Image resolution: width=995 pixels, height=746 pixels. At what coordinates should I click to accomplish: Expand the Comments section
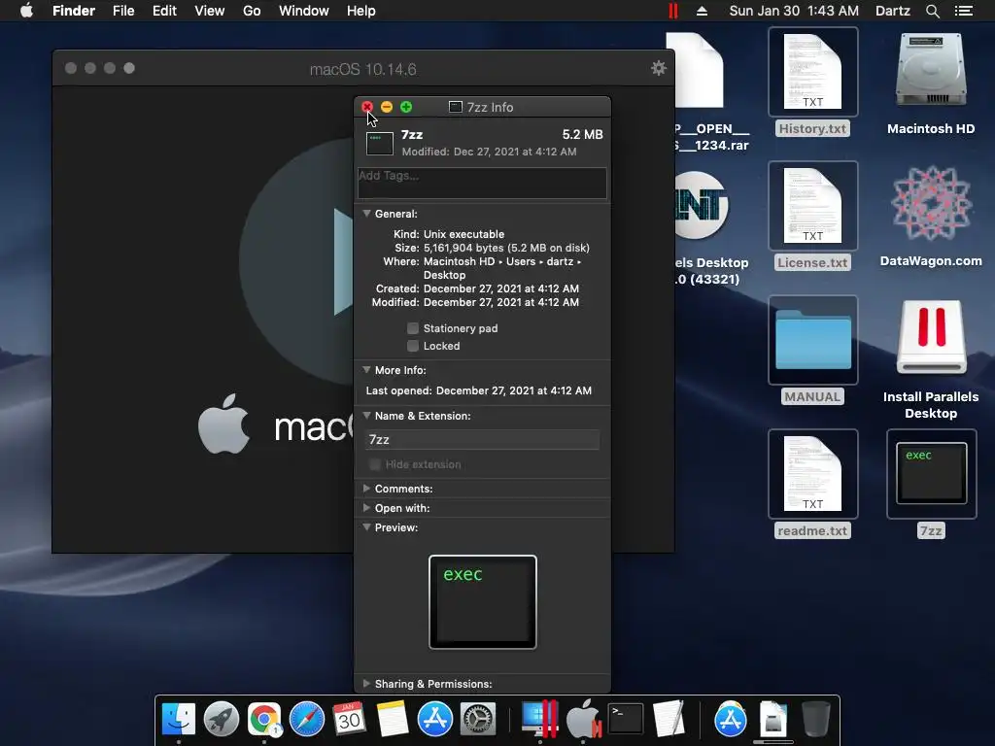[366, 489]
